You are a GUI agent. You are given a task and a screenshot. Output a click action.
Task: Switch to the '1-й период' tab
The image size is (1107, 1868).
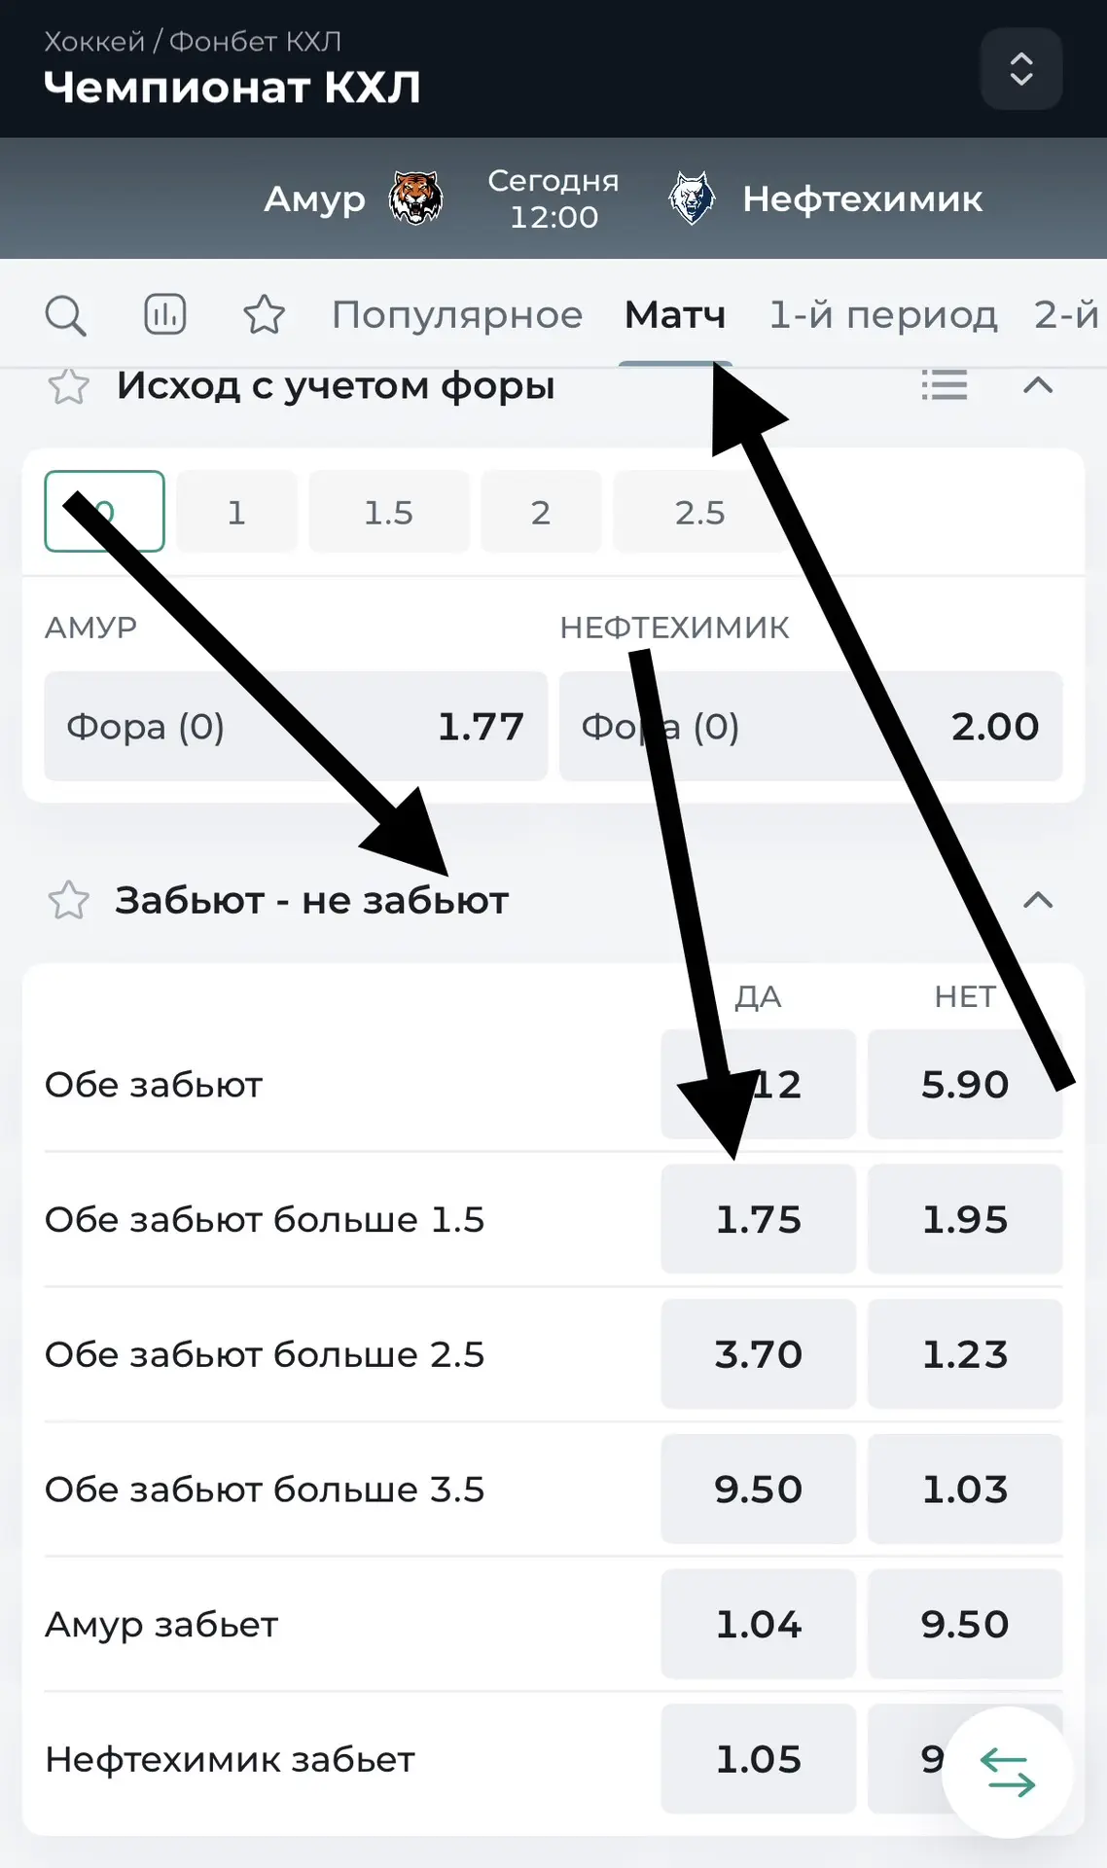pos(883,315)
